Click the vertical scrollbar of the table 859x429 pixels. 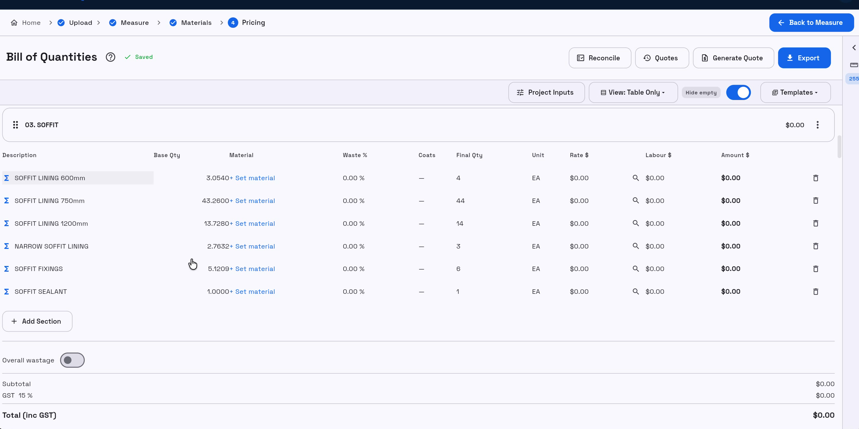coord(839,146)
